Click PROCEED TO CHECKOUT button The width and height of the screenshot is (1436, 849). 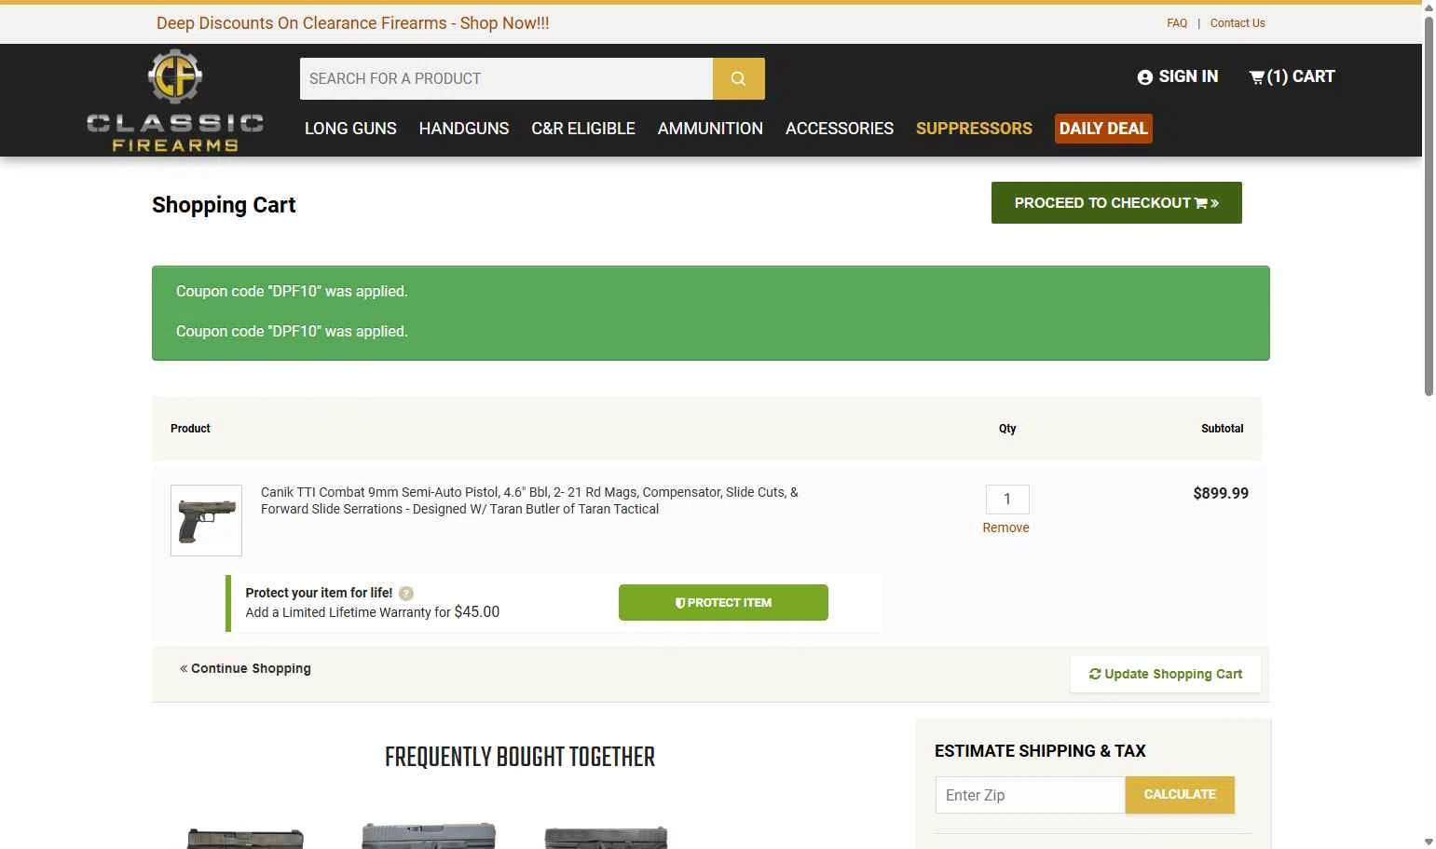(1116, 203)
